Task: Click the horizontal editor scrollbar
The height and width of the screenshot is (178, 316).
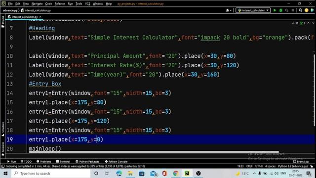Action: point(154,152)
